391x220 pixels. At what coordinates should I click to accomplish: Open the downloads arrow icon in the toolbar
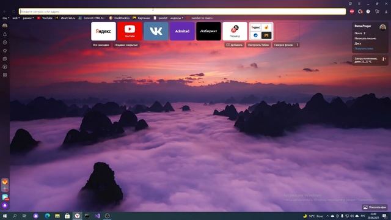pyautogui.click(x=386, y=12)
